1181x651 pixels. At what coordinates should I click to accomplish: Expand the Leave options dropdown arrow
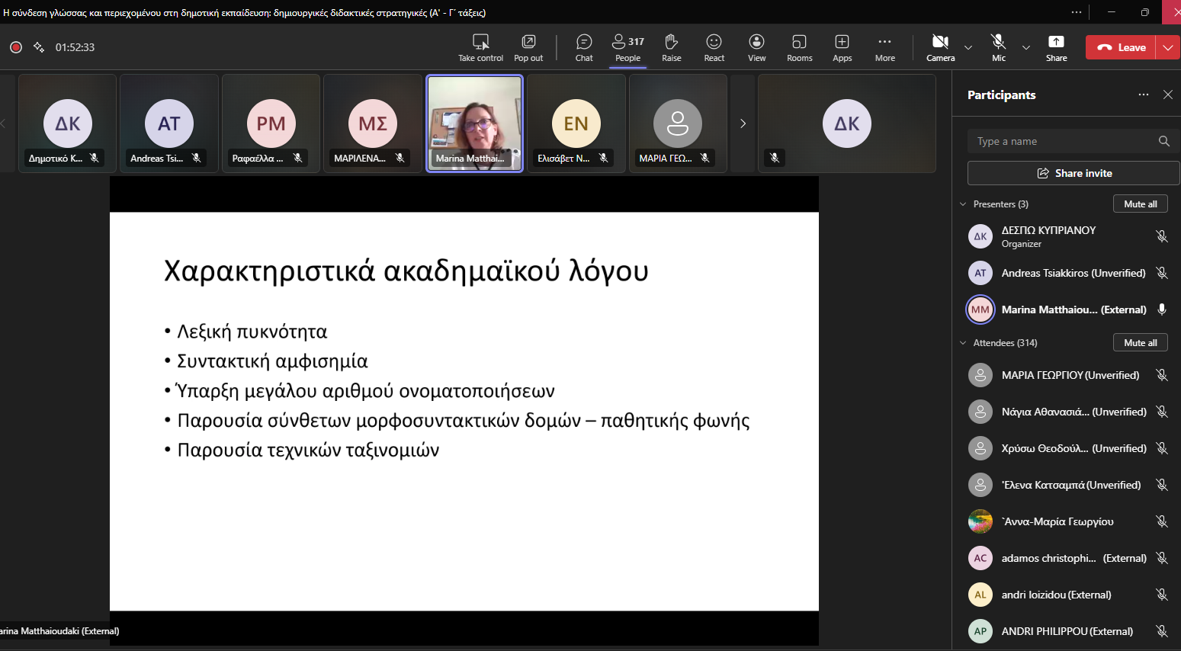pyautogui.click(x=1168, y=47)
